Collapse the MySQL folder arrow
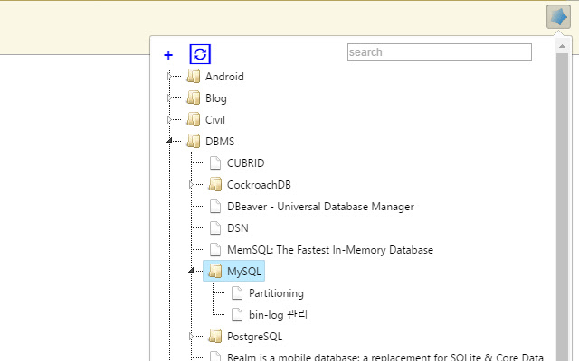This screenshot has height=361, width=579. 191,271
